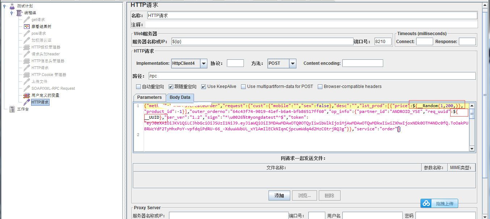Click the 拖拽上传 upload button
Screen dimensions: 490x219
click(439, 203)
